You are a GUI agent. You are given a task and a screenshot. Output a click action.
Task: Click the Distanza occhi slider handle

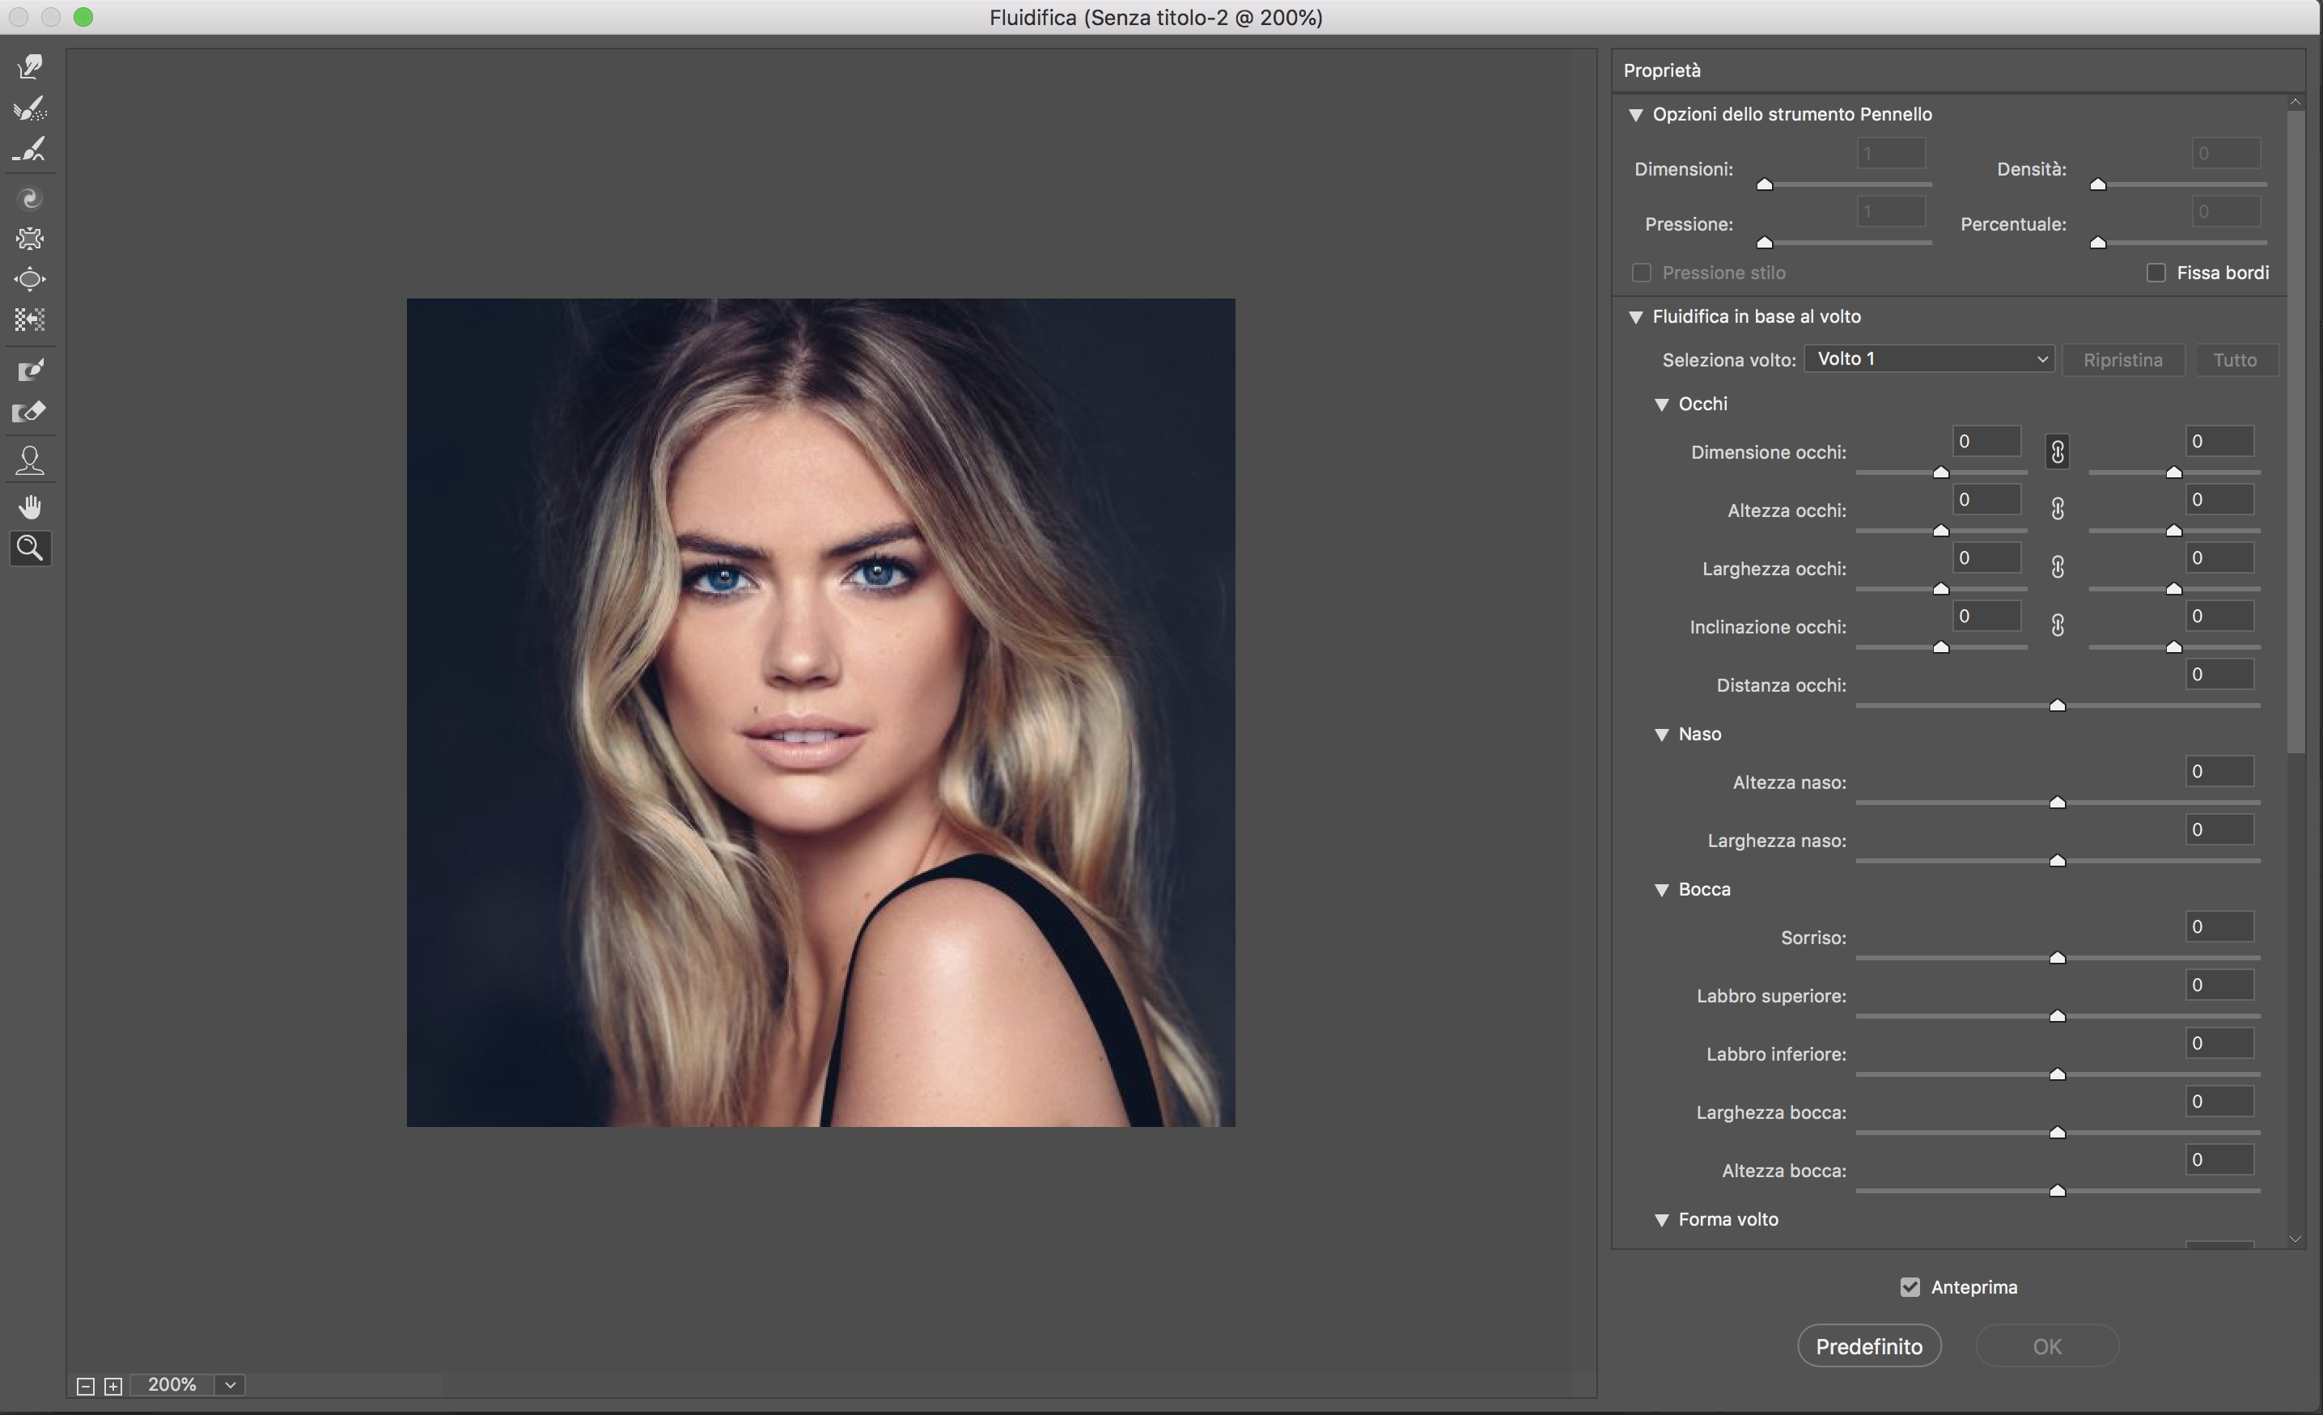(x=2057, y=705)
